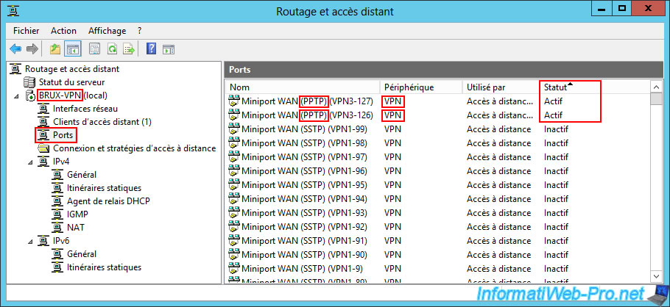Click the Export list toolbar icon
Viewport: 670px width, 307px height.
tap(129, 49)
